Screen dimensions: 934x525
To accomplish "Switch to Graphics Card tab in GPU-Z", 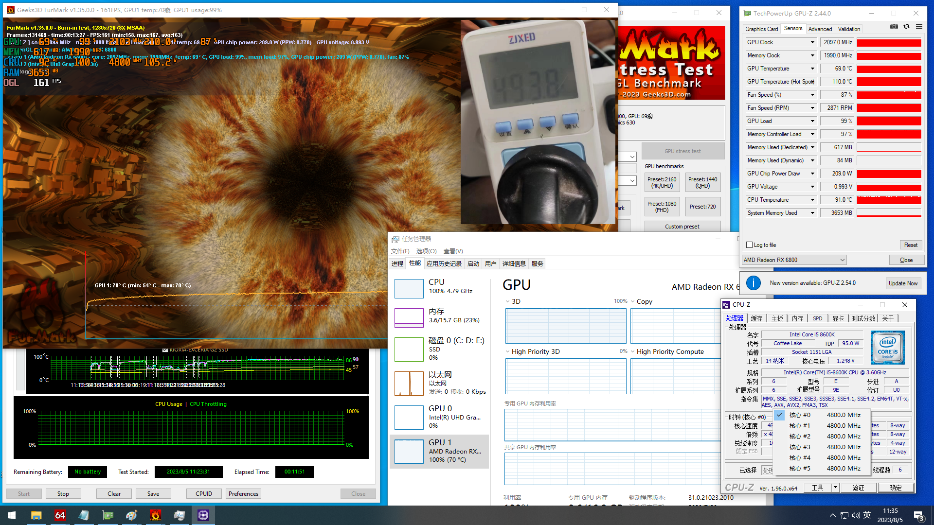I will pos(761,29).
